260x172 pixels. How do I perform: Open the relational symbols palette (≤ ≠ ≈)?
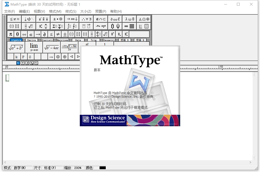[x=14, y=19]
